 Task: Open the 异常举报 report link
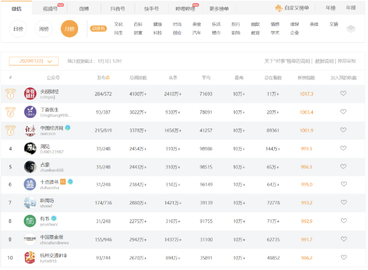point(347,61)
